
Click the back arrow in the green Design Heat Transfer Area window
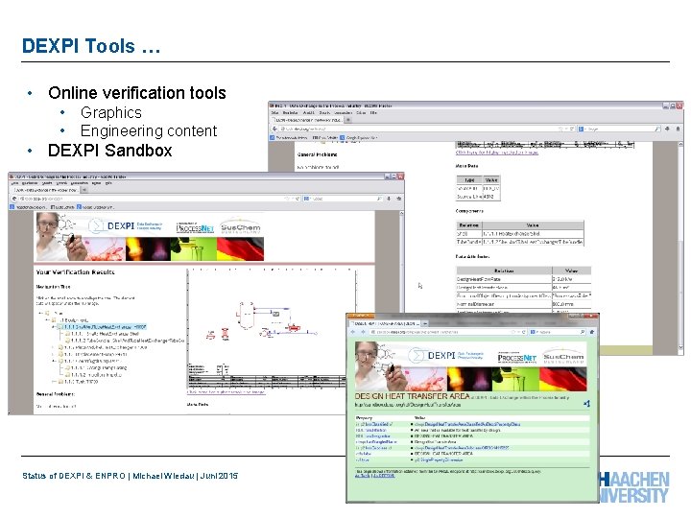click(x=353, y=332)
